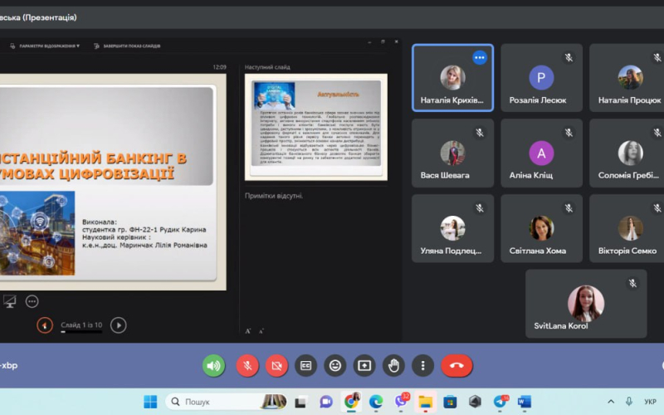
Task: Open Word from the taskbar
Action: [x=525, y=402]
